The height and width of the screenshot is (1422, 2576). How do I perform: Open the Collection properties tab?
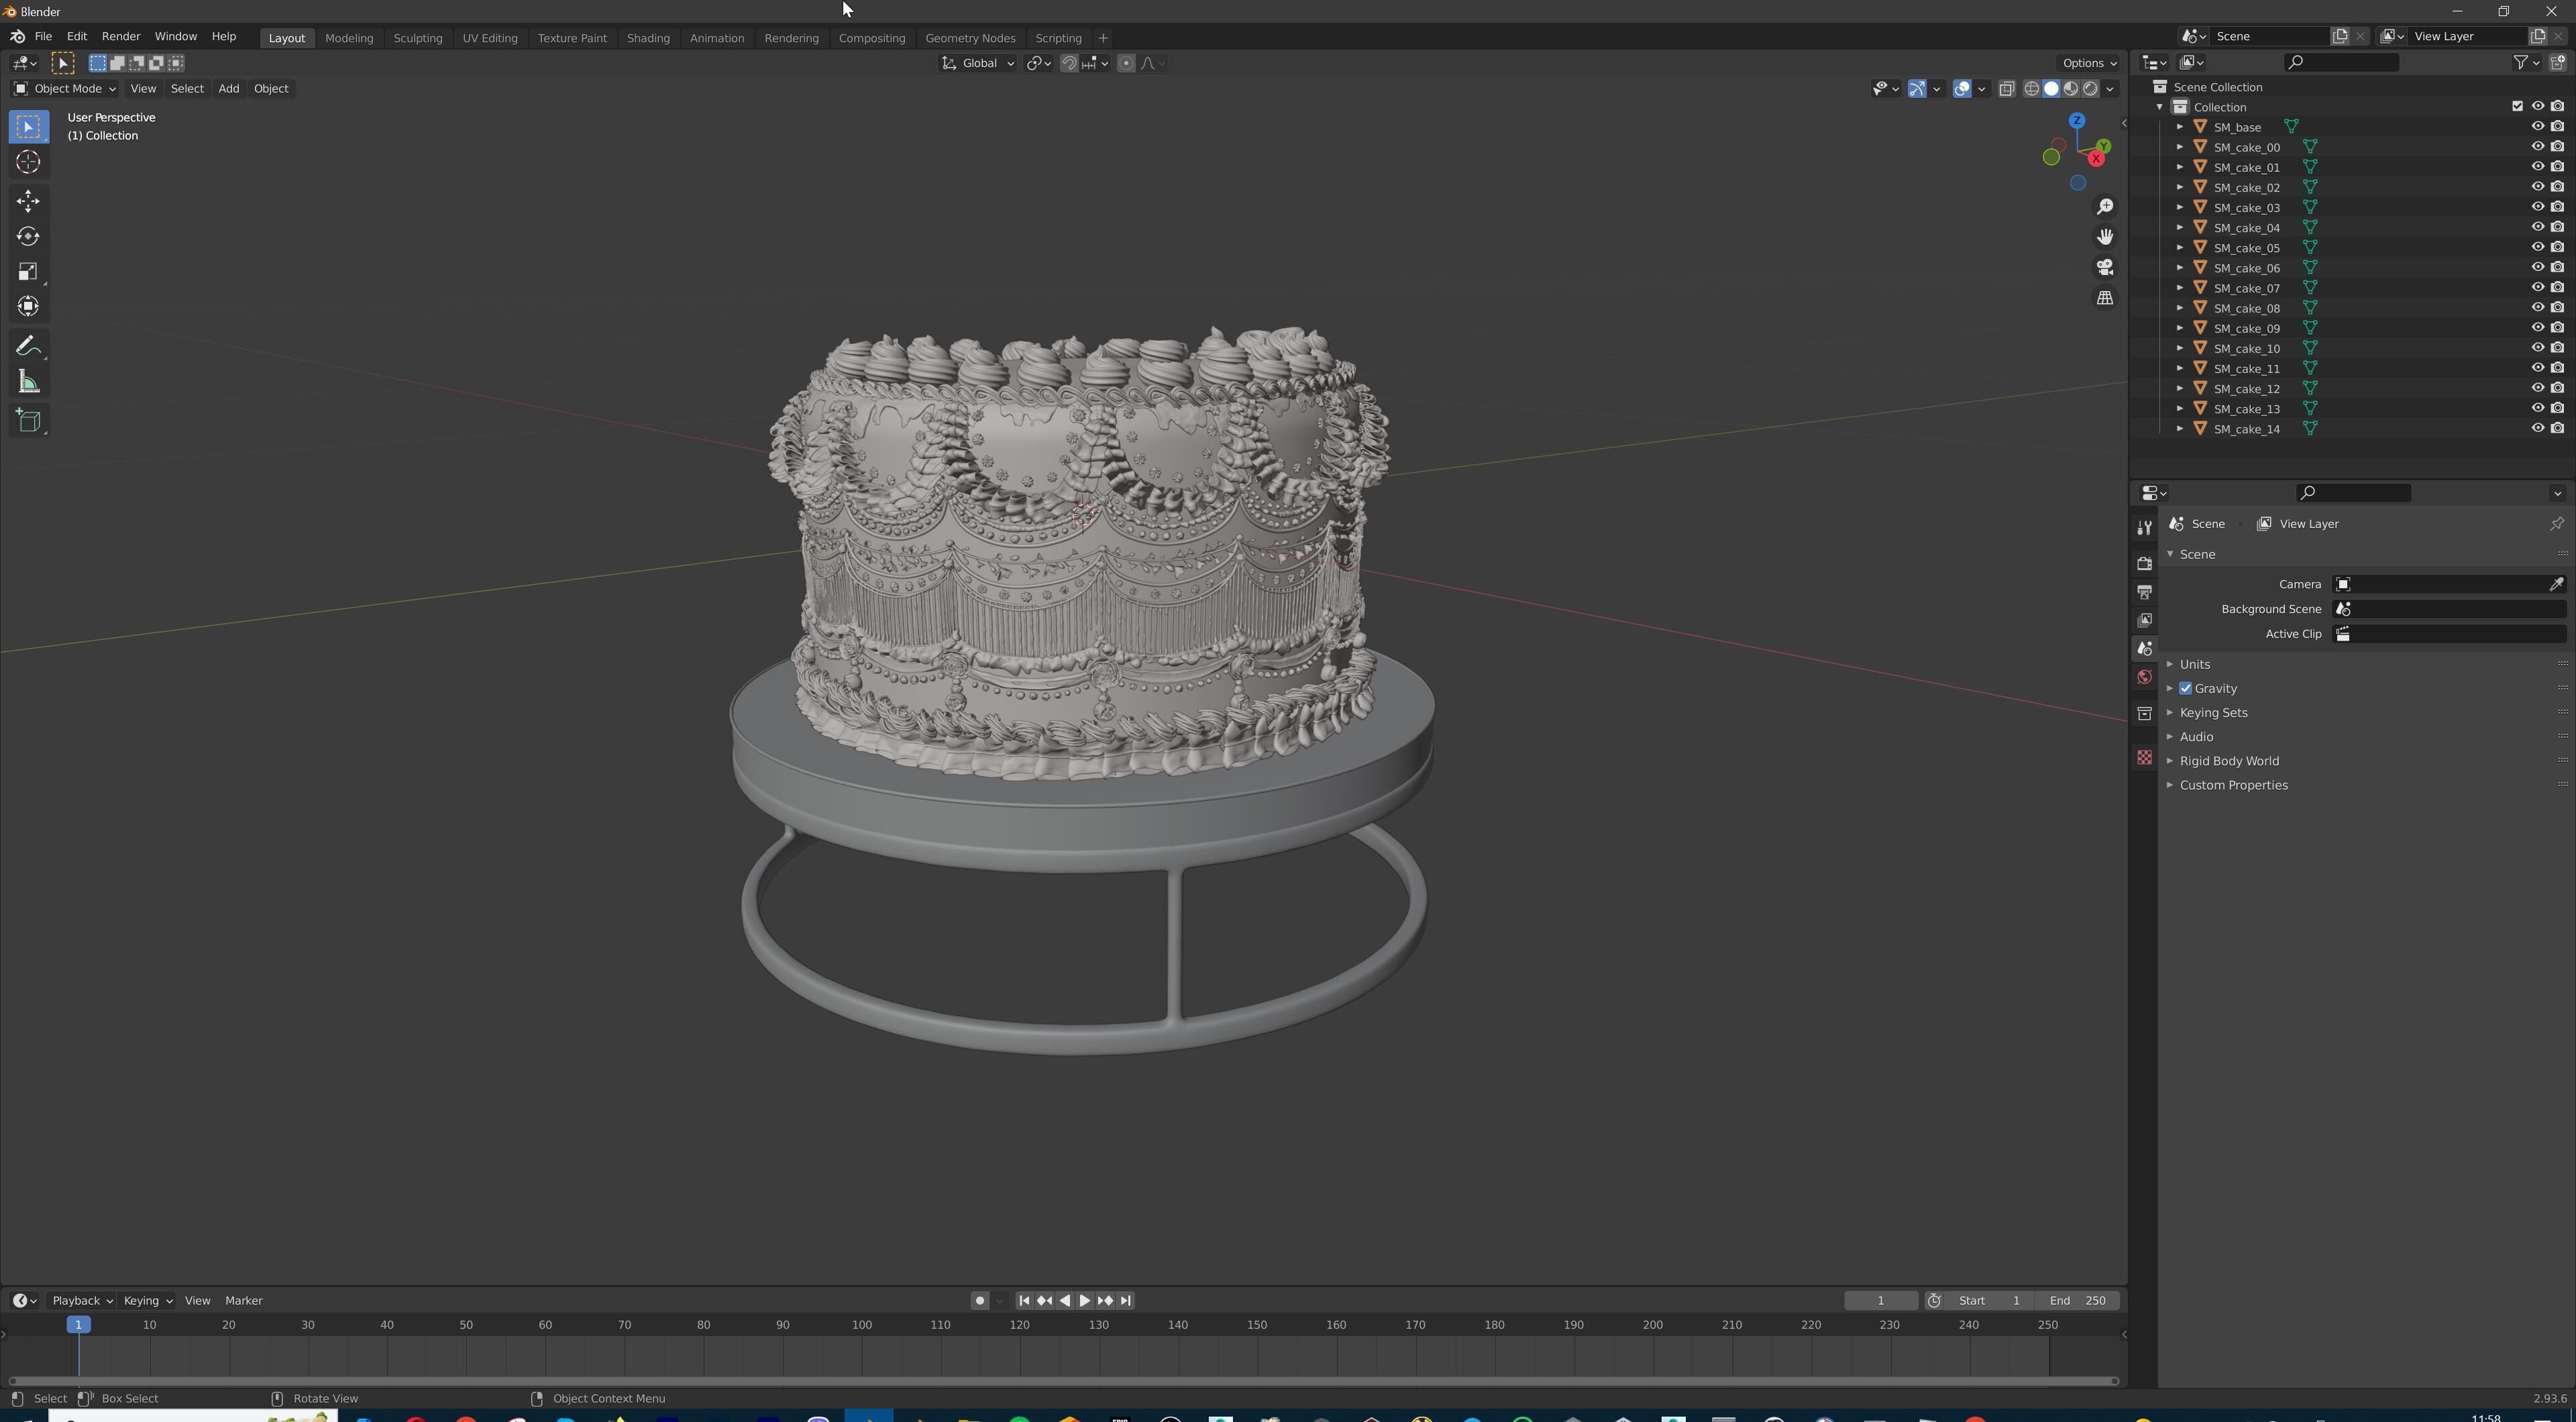(x=2144, y=713)
